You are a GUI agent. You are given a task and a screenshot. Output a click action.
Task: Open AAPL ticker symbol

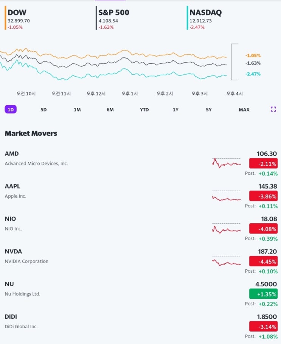click(12, 186)
